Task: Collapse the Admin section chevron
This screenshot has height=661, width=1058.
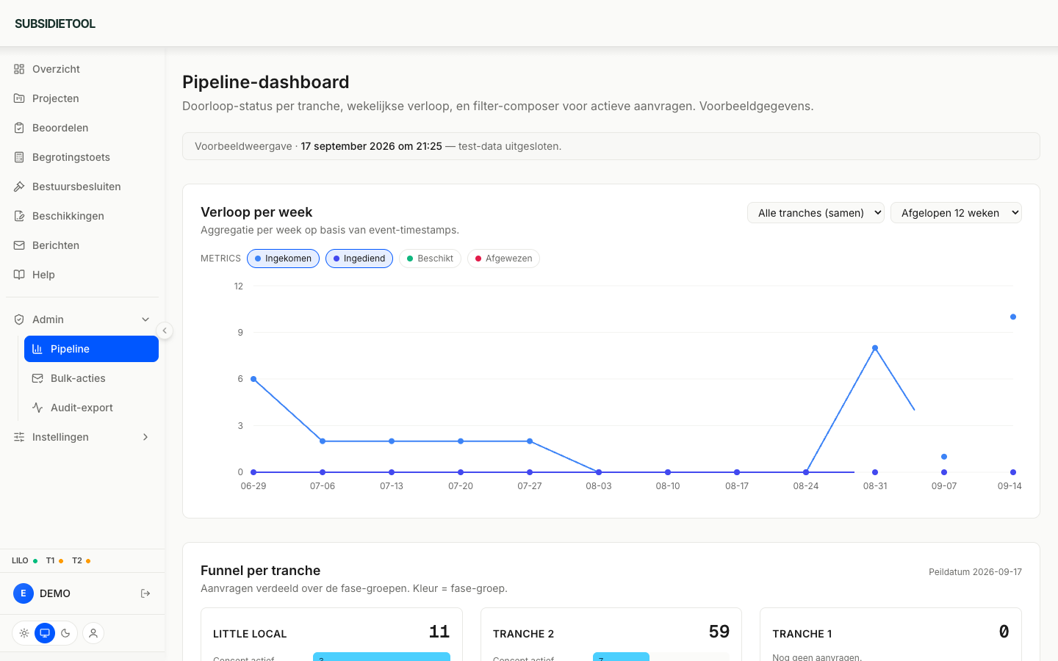Action: click(145, 319)
